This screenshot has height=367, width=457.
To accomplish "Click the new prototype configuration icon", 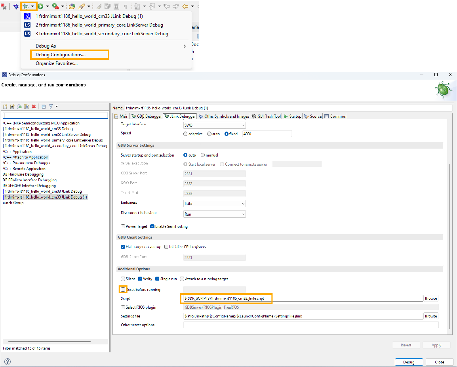I will (12, 107).
